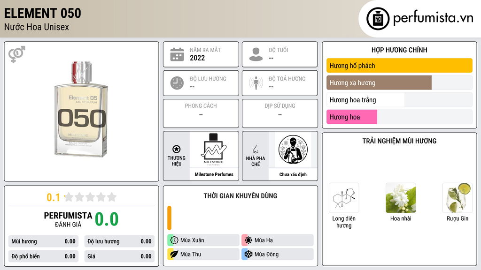Select the Hương xạ hương accord bar
Viewport: 481px width, 270px height.
[399, 82]
